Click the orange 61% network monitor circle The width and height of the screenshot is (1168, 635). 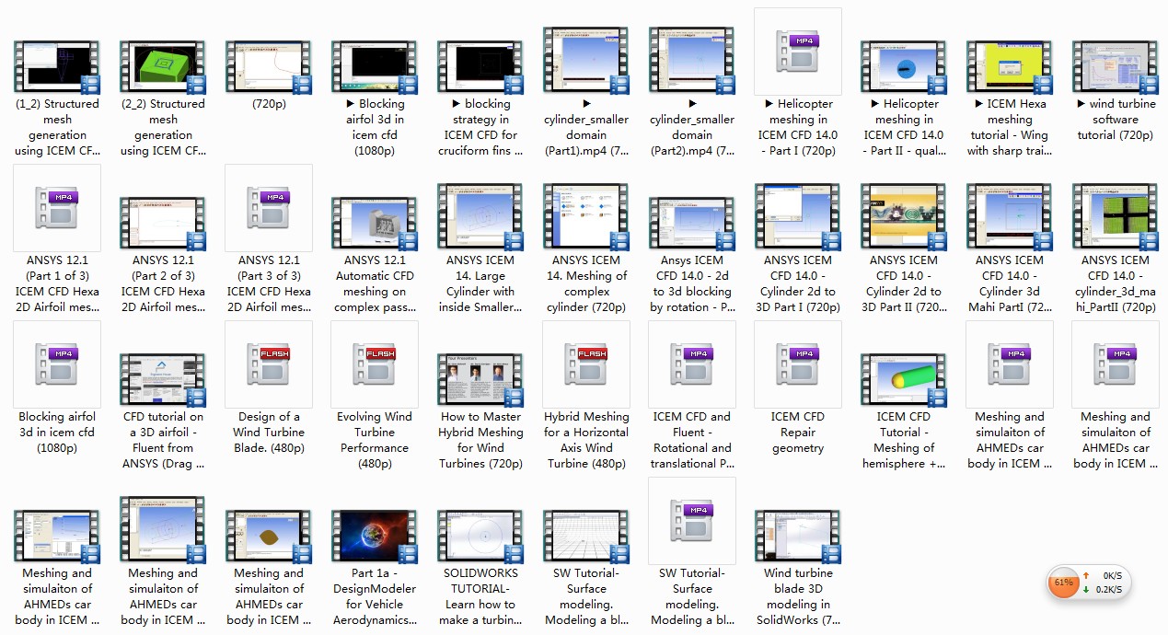click(1064, 583)
